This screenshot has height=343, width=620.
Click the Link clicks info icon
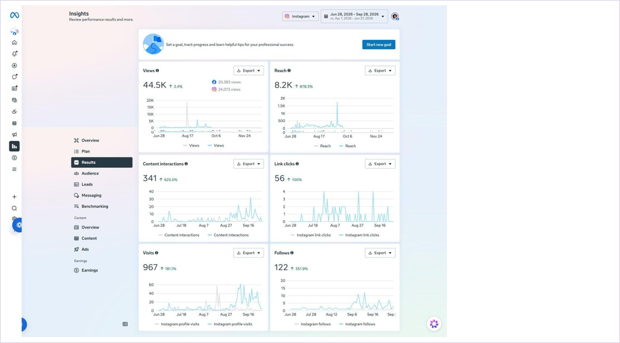[297, 164]
